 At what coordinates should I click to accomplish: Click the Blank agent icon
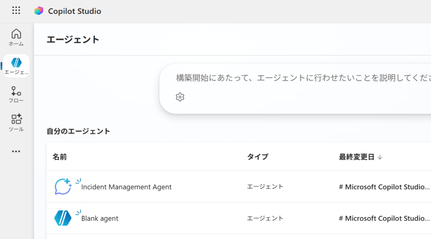(63, 218)
